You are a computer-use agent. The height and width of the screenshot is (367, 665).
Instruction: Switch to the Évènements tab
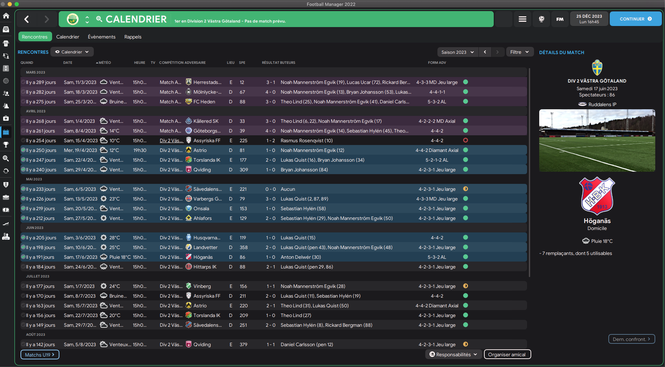tap(101, 37)
